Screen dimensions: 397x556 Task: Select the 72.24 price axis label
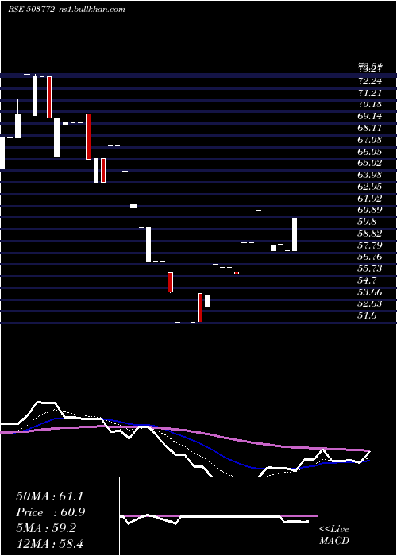click(x=370, y=81)
